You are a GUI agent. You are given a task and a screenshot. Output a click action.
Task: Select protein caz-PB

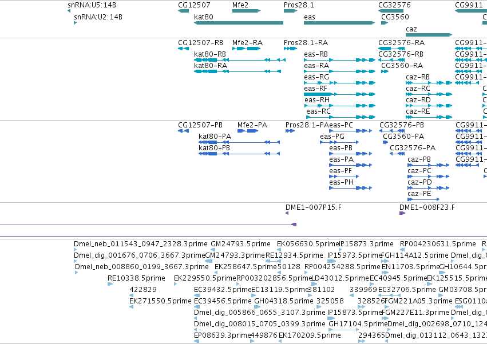pyautogui.click(x=419, y=159)
